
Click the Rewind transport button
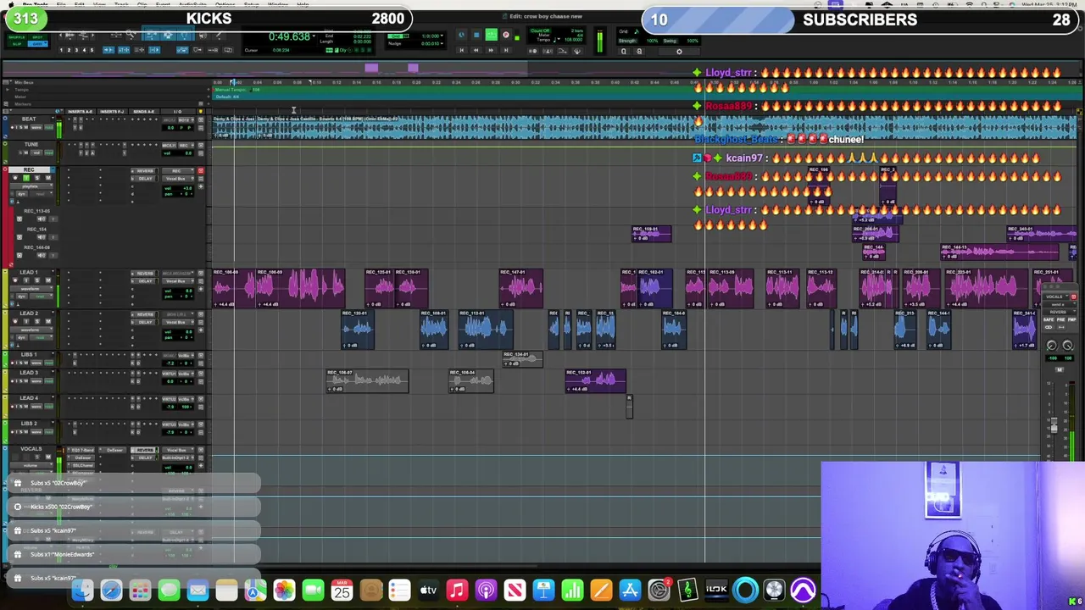(x=476, y=50)
